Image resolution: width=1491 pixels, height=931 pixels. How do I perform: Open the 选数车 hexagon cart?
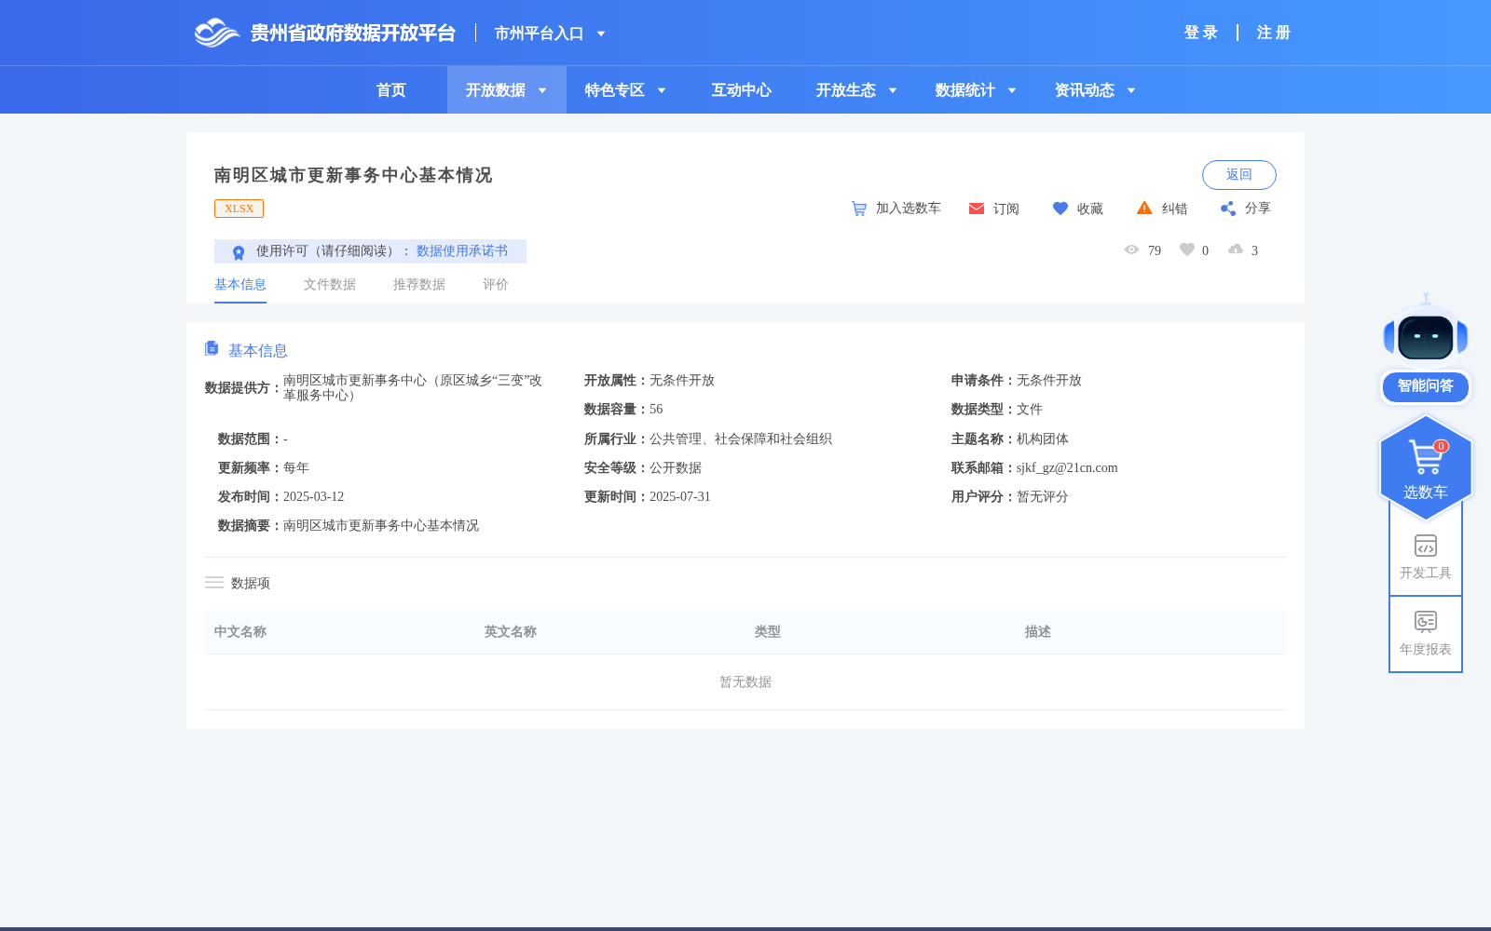pyautogui.click(x=1426, y=468)
